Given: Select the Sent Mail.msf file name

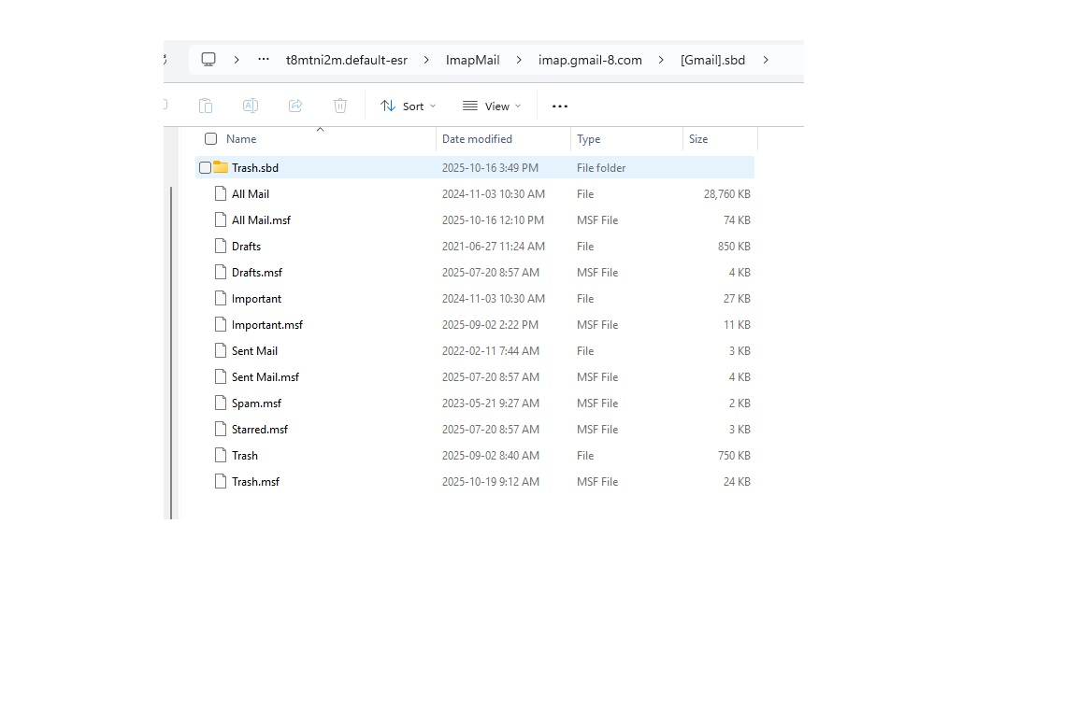Looking at the screenshot, I should coord(266,376).
